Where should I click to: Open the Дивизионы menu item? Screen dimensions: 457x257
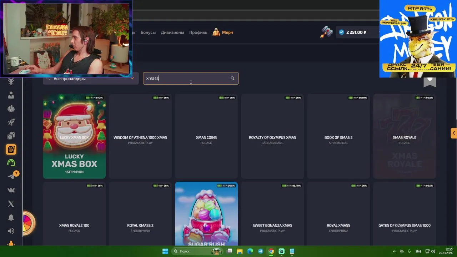tap(172, 32)
